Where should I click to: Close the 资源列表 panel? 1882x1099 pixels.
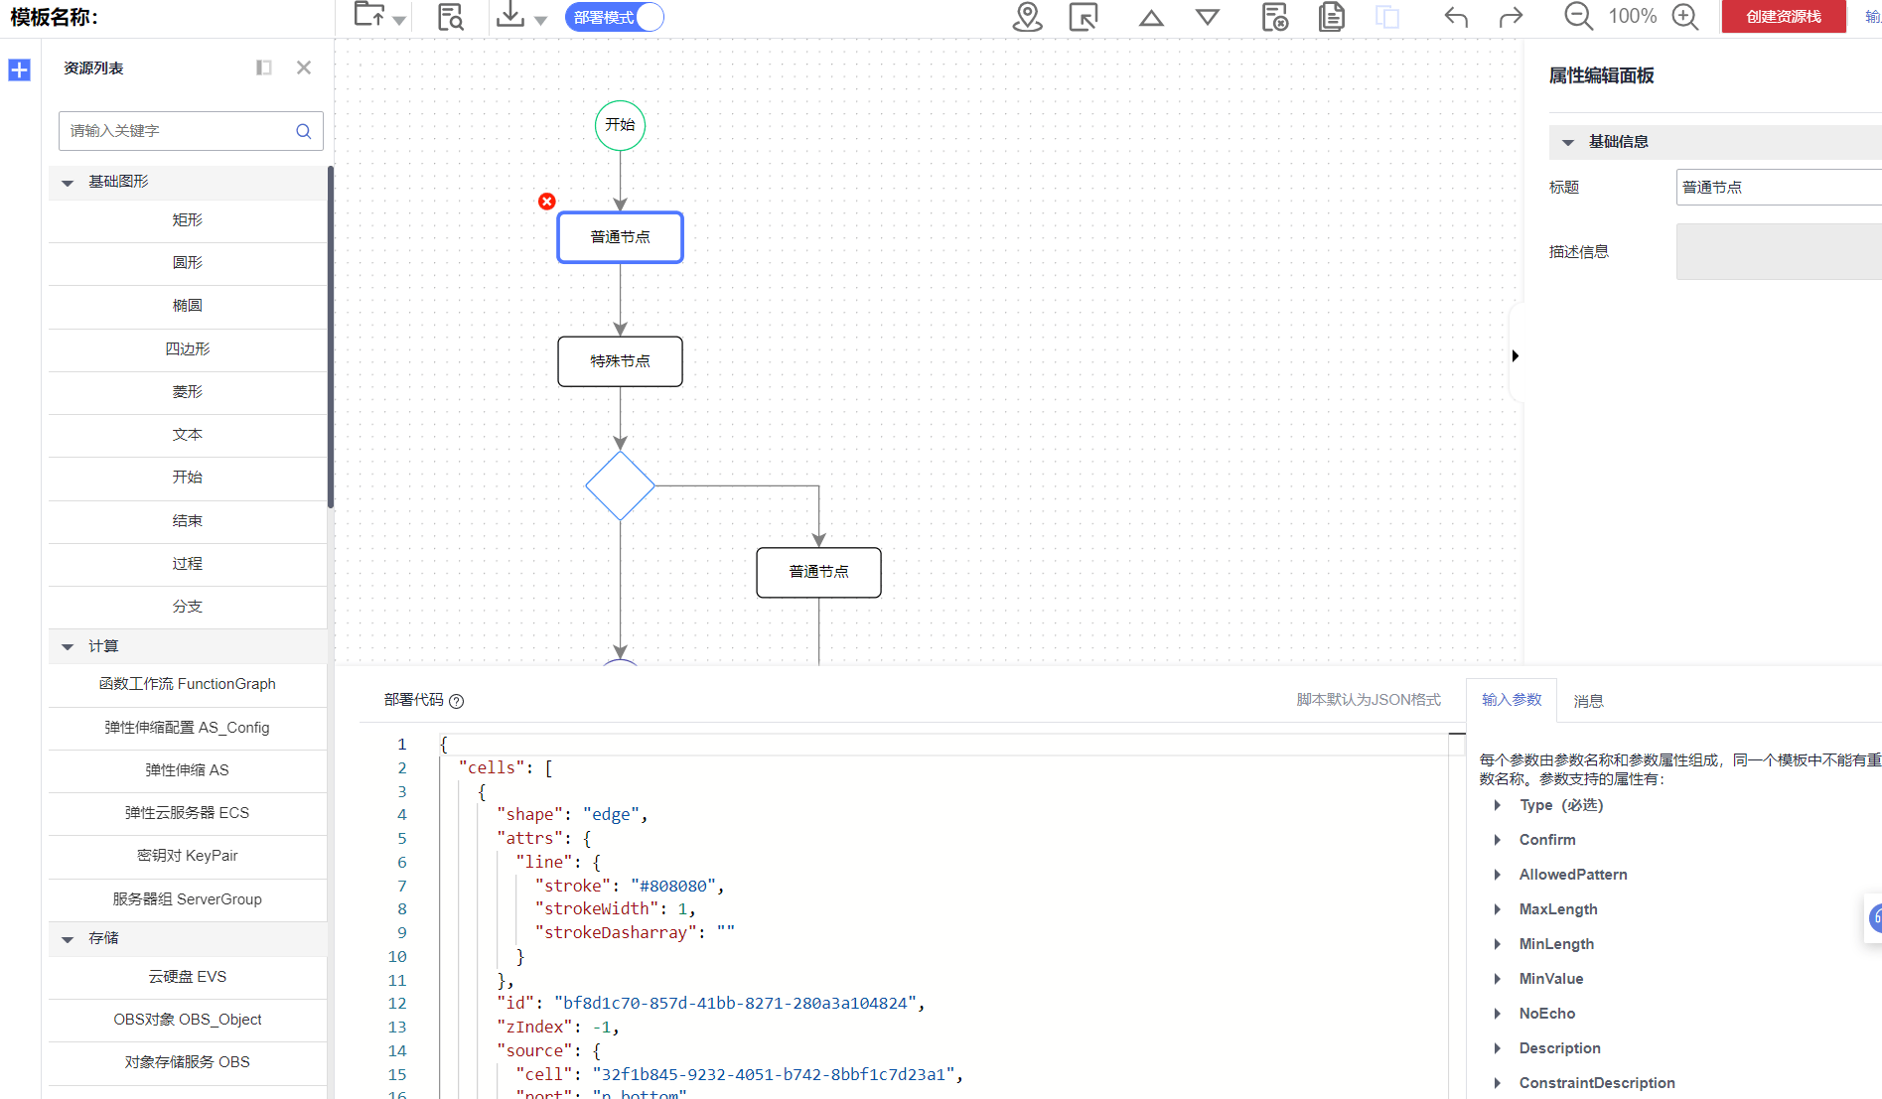(x=304, y=68)
